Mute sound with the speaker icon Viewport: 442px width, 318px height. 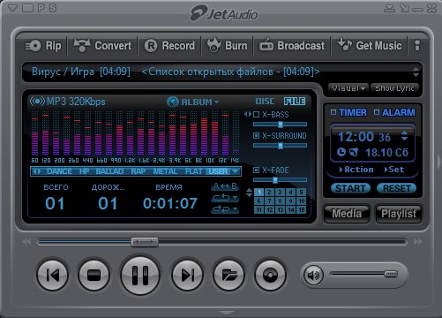pyautogui.click(x=313, y=276)
